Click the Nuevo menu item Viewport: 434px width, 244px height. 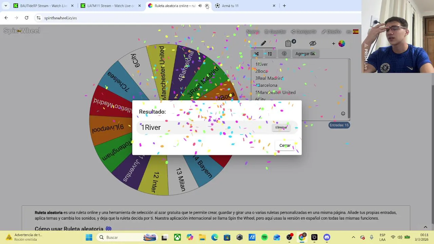tap(253, 32)
